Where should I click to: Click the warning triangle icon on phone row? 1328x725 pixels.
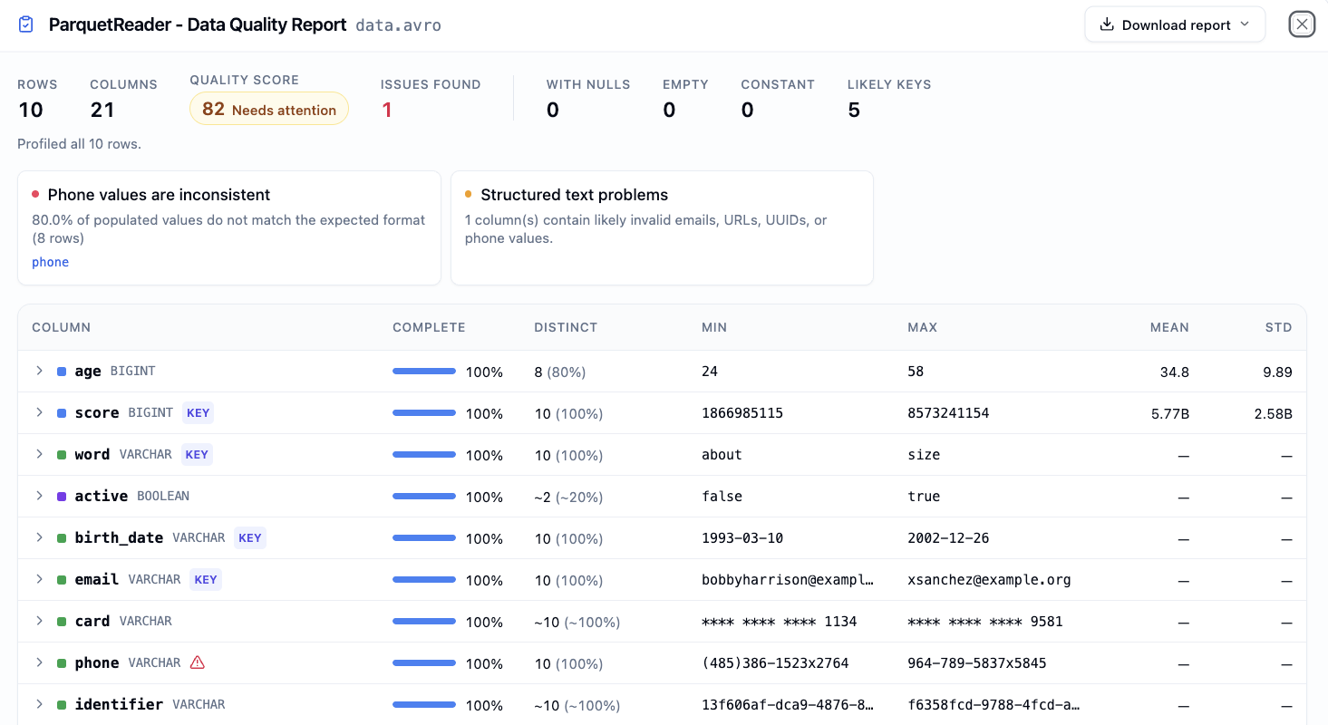click(198, 662)
